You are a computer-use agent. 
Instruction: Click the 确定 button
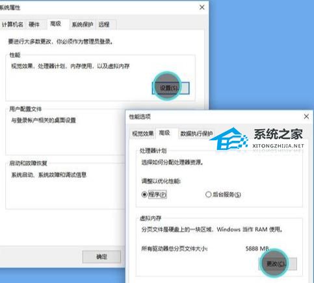point(101,257)
